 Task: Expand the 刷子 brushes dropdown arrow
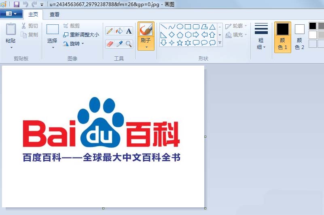[x=146, y=47]
